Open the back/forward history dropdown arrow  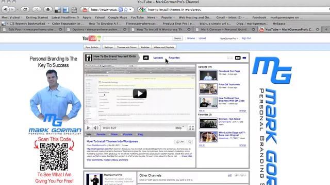click(x=18, y=9)
